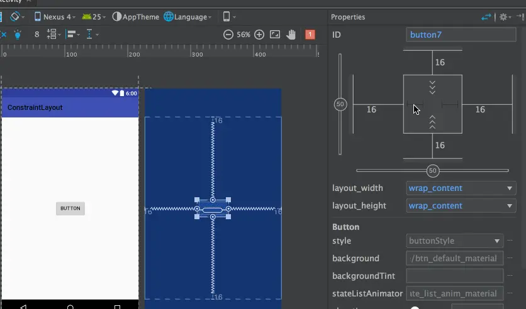Image resolution: width=526 pixels, height=309 pixels.
Task: Expand the layout_height wrap_content dropdown
Action: click(x=461, y=206)
